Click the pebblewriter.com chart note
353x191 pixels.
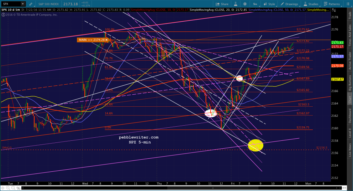[139, 137]
